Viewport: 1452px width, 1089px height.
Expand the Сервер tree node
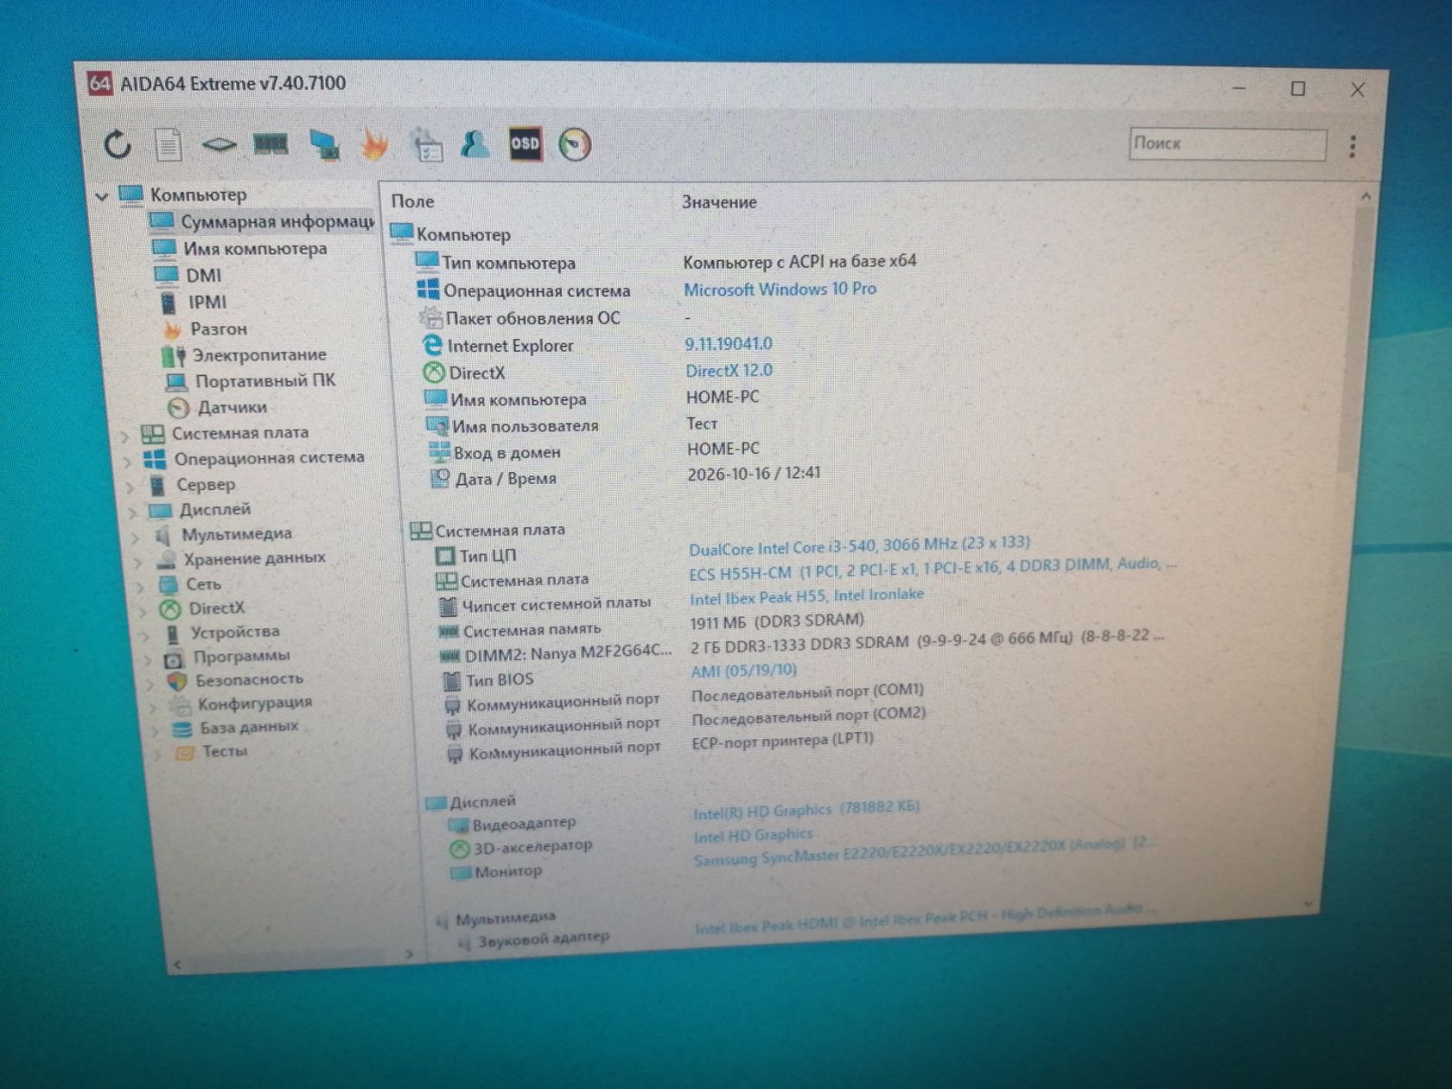131,487
